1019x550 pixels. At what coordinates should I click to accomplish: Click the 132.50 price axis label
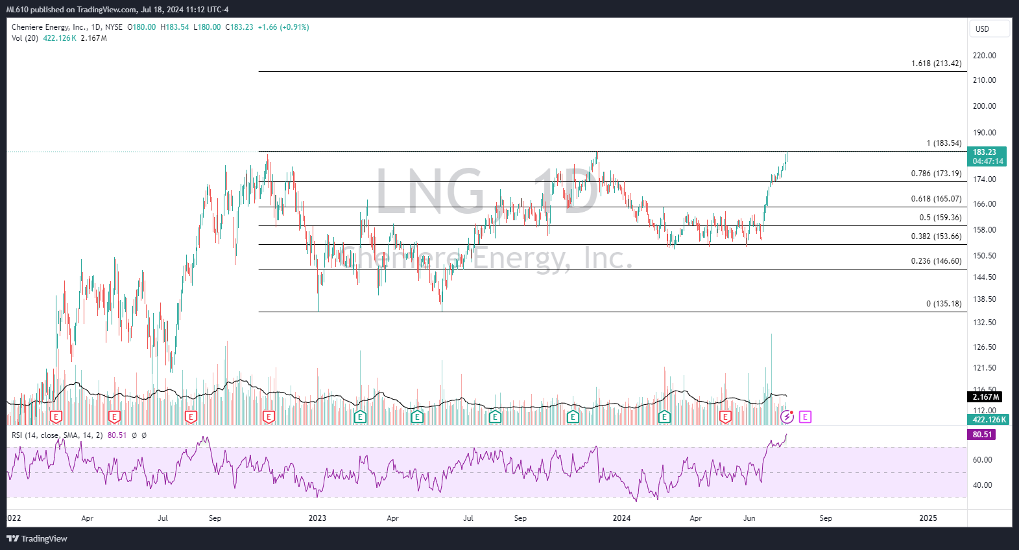coord(985,323)
